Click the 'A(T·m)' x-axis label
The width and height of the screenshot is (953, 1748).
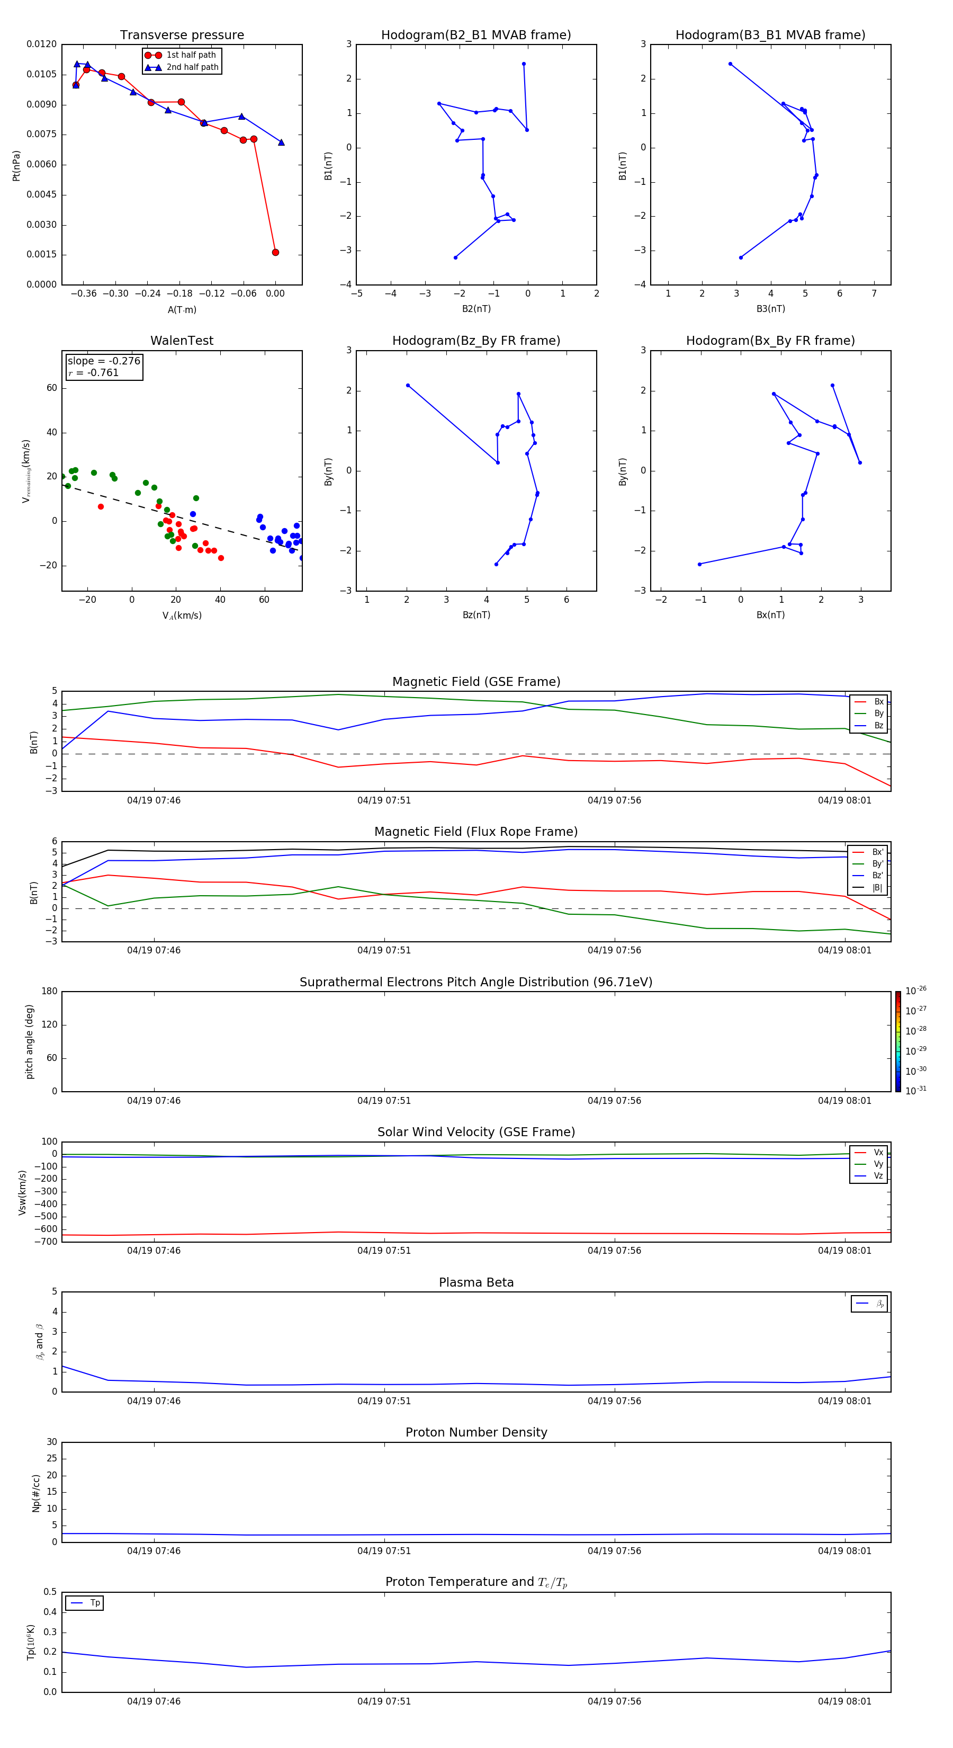point(182,309)
